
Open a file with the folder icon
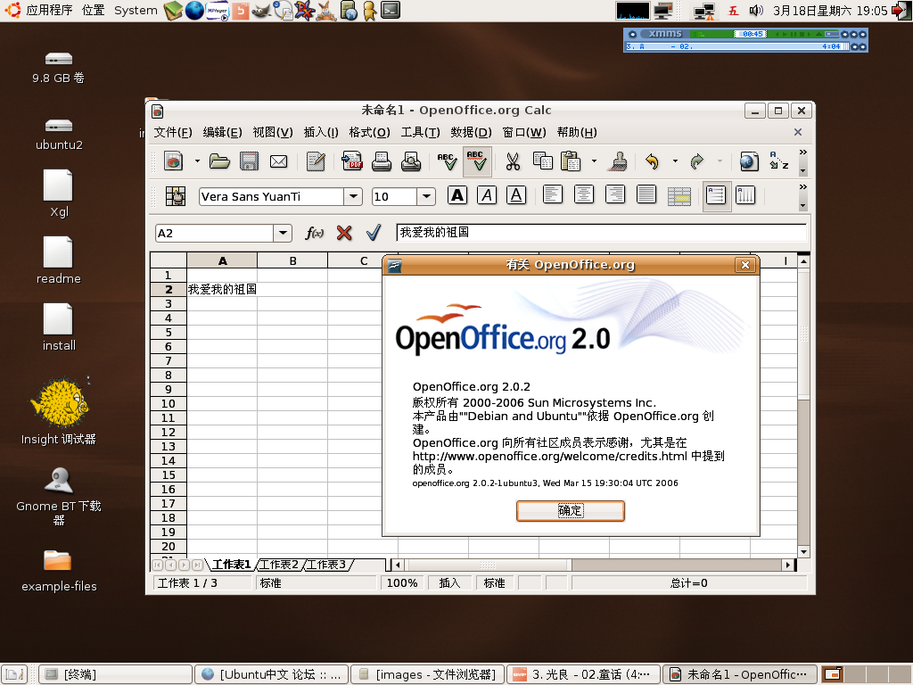point(219,161)
